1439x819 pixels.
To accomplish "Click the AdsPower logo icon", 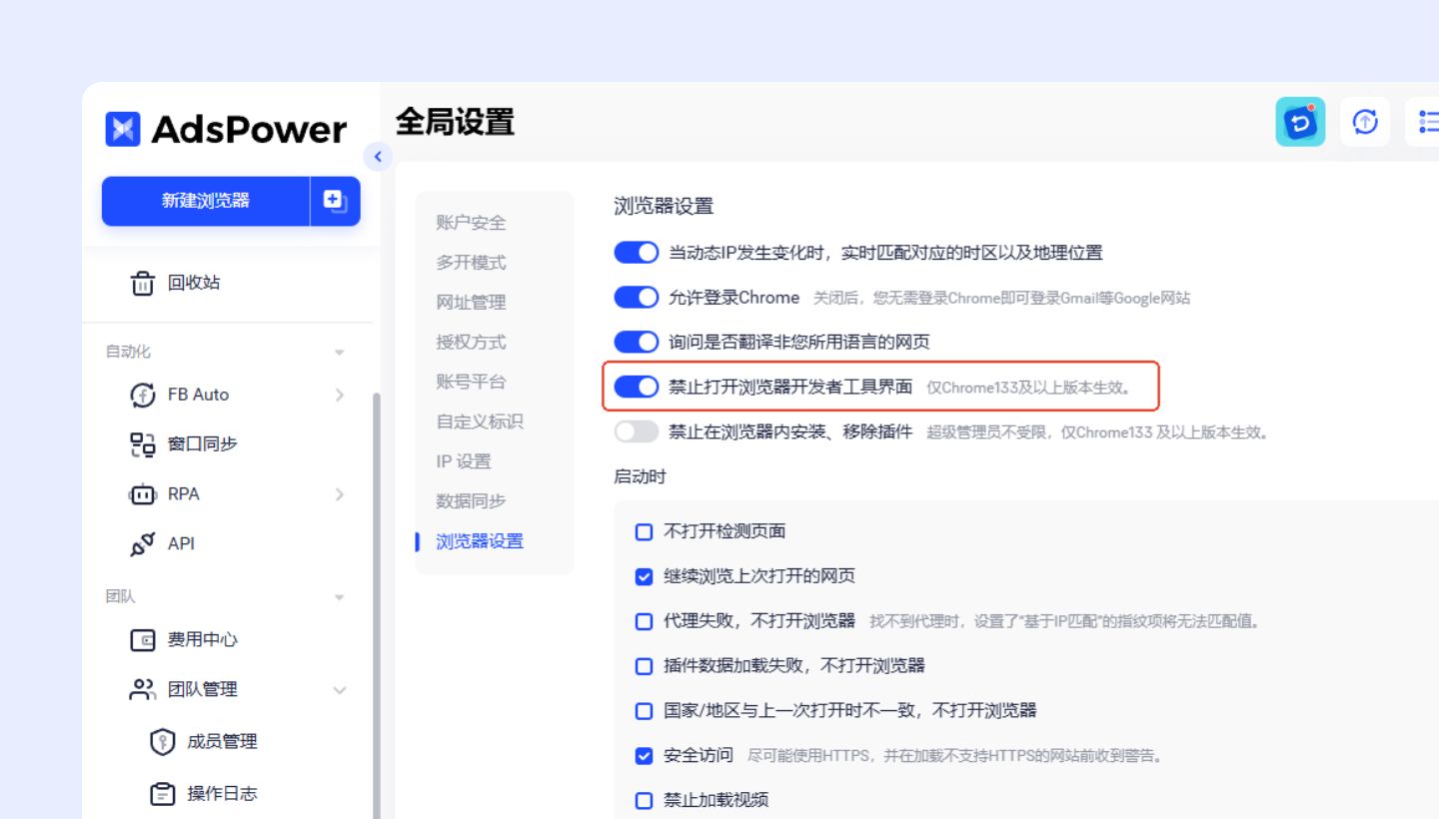I will click(123, 129).
